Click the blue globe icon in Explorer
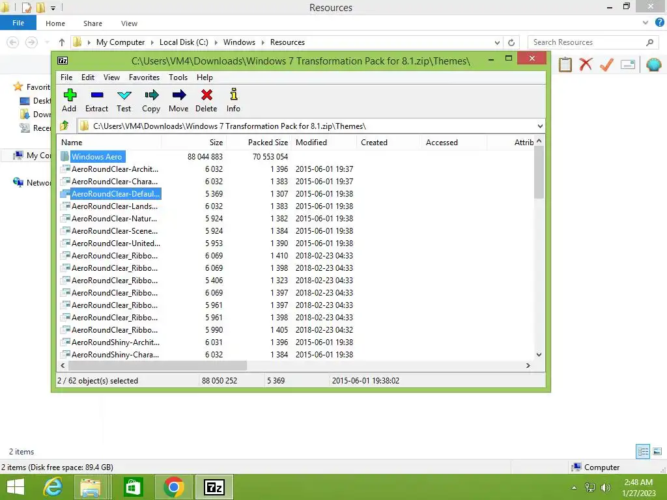Viewport: 667px width, 500px height. point(653,64)
